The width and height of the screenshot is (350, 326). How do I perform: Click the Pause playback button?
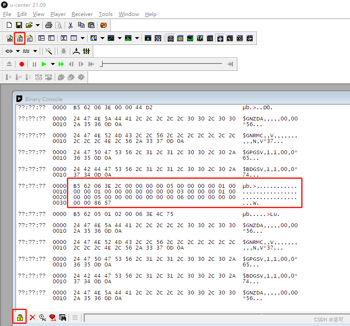[x=35, y=64]
